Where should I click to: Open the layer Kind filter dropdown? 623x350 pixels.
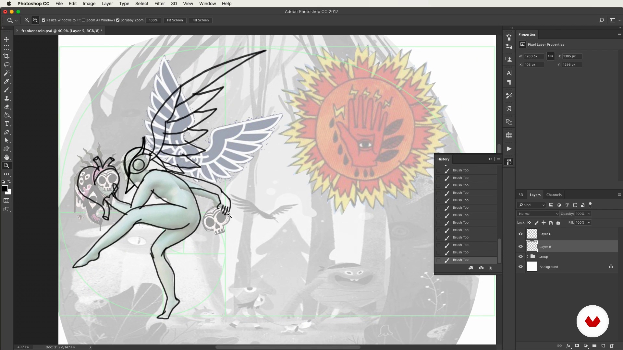click(531, 205)
